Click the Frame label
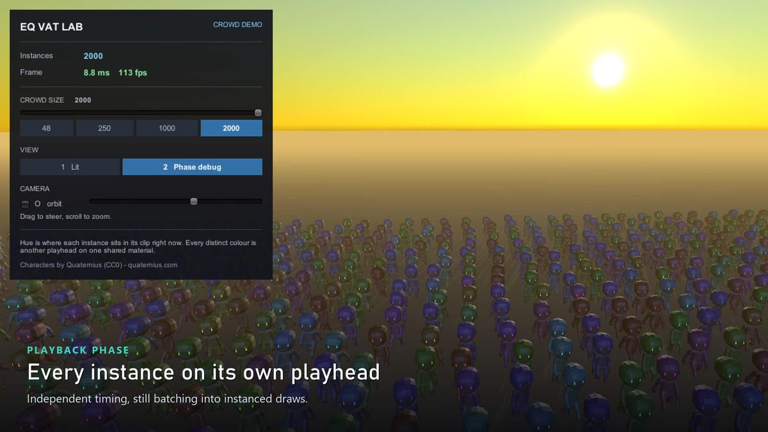Screen dimensions: 768x432 (x=31, y=72)
